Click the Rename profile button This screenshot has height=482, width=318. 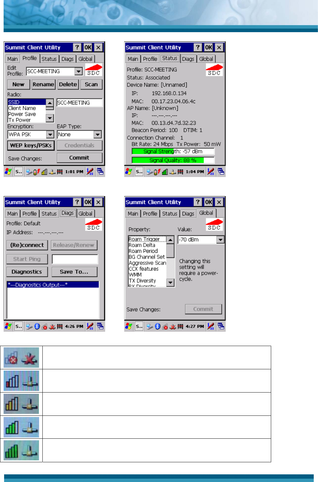click(43, 84)
